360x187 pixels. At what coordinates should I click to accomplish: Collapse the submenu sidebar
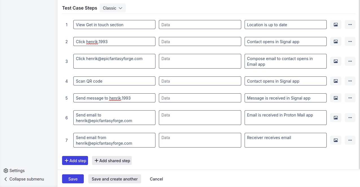point(24,179)
